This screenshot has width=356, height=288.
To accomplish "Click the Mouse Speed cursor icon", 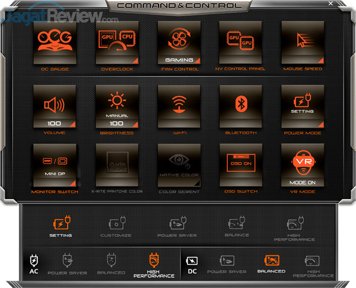I will (x=302, y=40).
